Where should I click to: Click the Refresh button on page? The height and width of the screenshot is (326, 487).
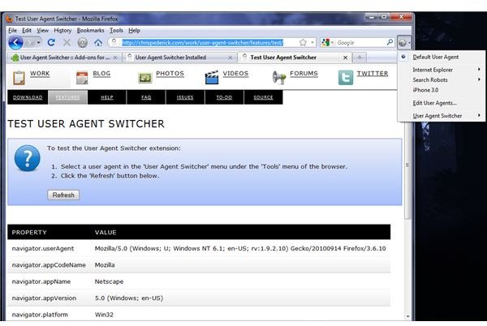click(63, 195)
